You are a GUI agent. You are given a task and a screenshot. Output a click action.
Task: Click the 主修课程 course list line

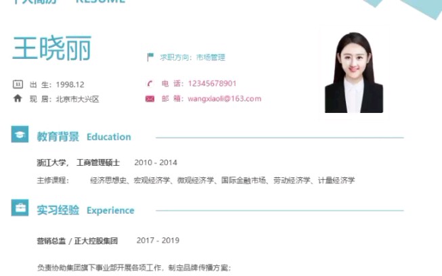tap(196, 180)
